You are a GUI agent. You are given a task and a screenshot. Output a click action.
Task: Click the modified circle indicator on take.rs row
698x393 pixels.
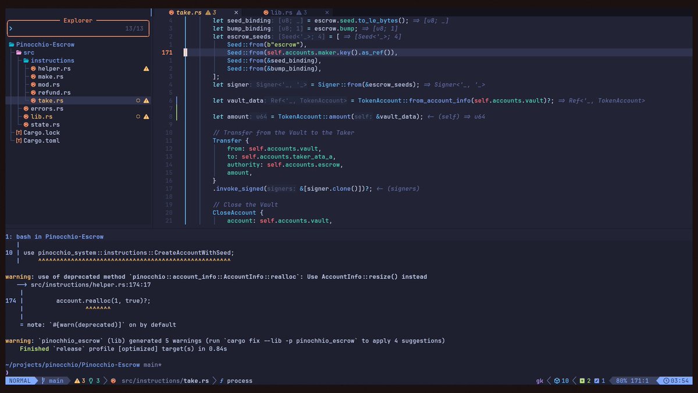click(138, 101)
